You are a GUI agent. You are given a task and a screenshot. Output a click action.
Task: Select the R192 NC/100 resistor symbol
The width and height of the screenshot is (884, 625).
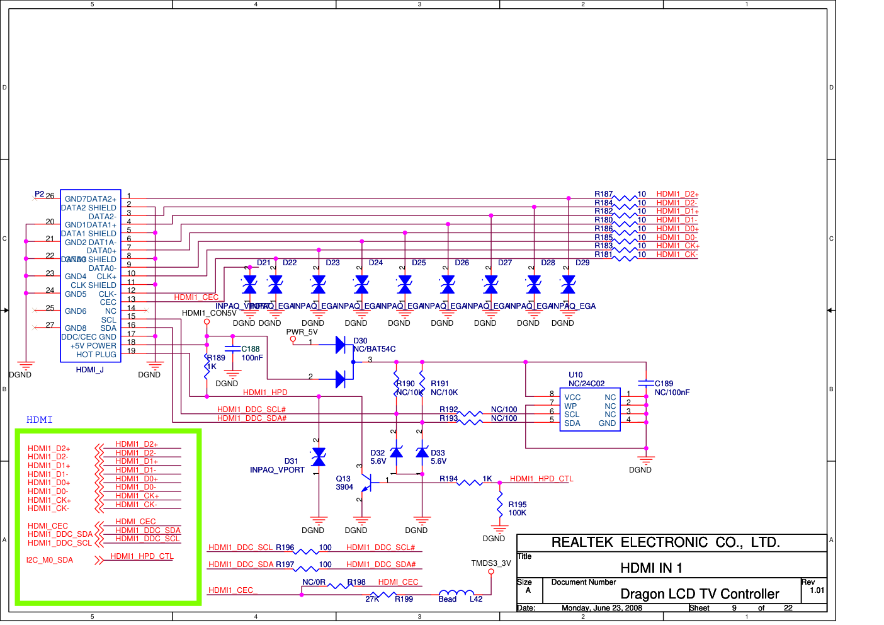pos(469,414)
